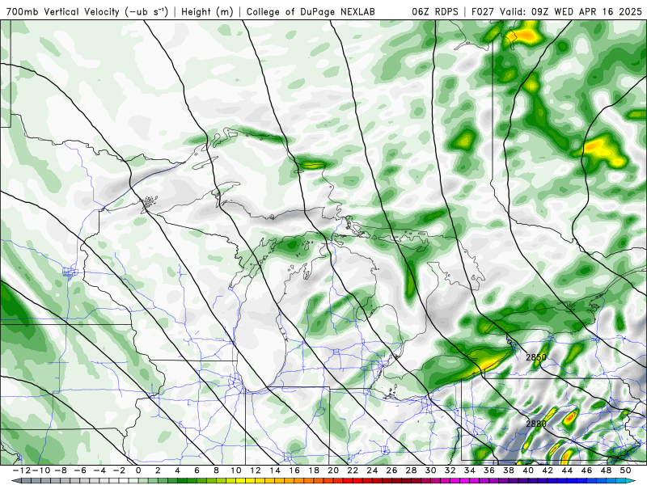
Task: Click the '10' value on color scale
Action: (x=235, y=470)
